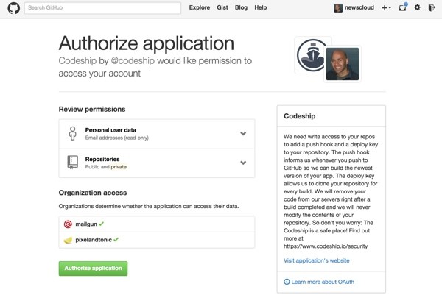Click the Organization access heading
The image size is (442, 295).
pyautogui.click(x=93, y=193)
